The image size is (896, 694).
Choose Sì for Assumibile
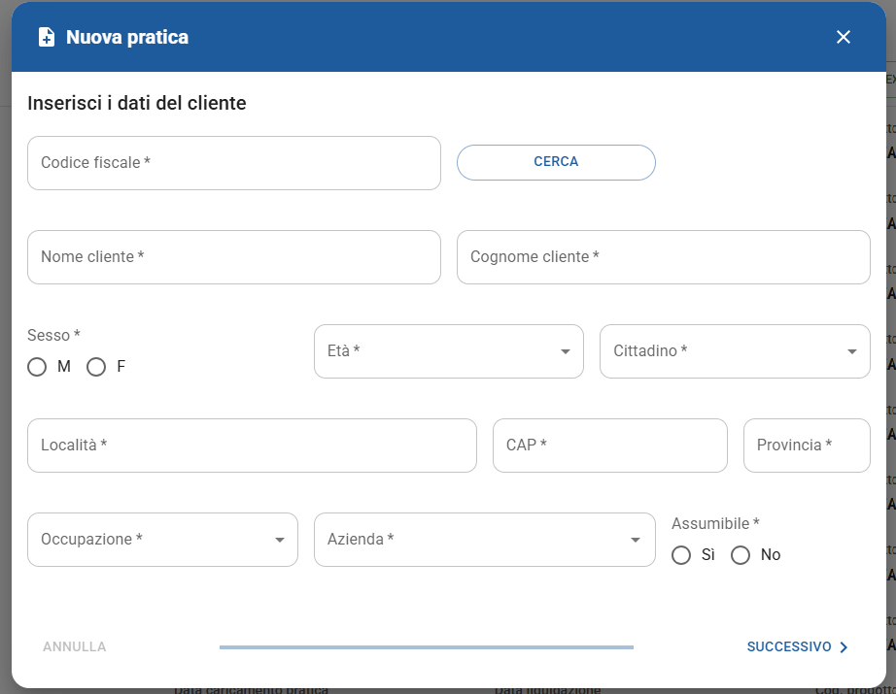(x=681, y=555)
